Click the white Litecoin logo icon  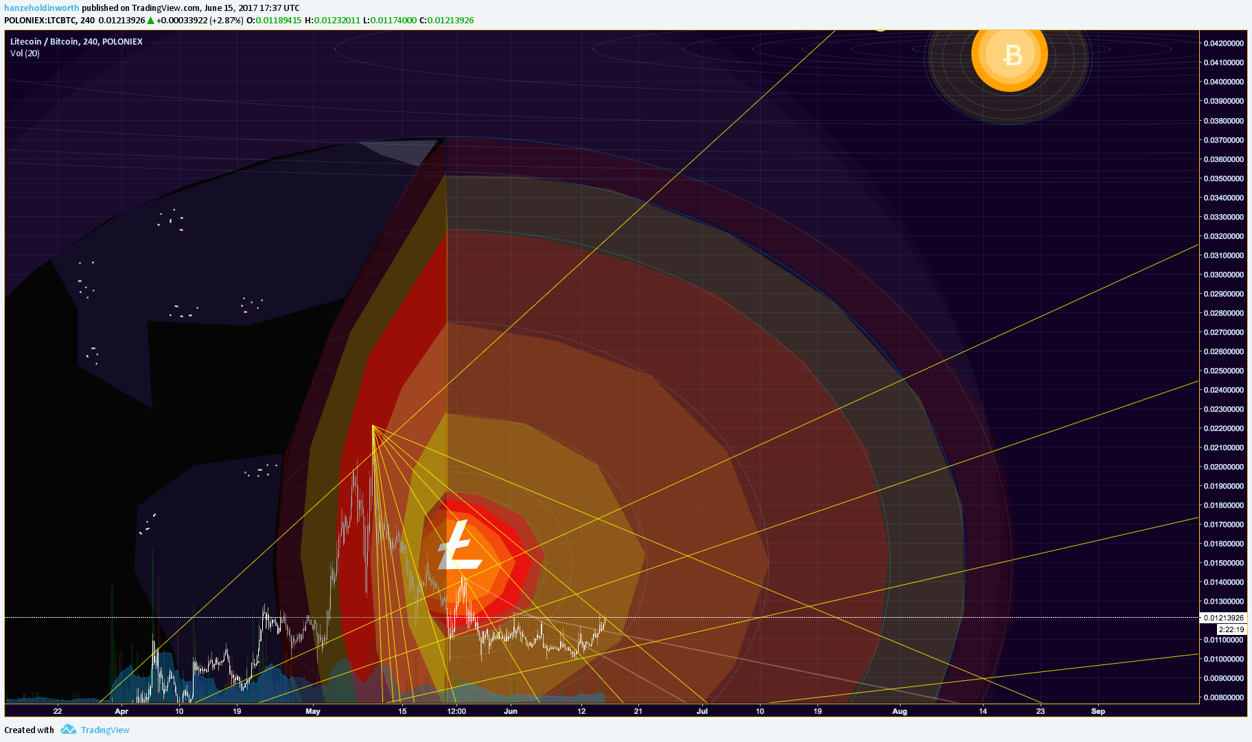[x=459, y=545]
